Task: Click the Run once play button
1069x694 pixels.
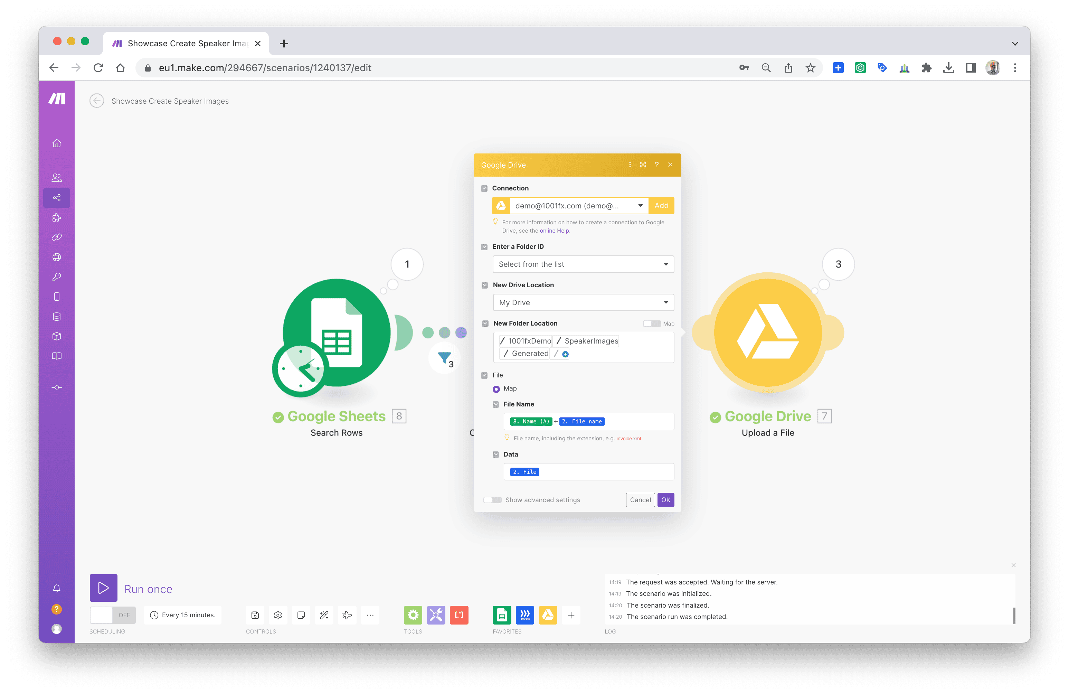Action: (103, 588)
